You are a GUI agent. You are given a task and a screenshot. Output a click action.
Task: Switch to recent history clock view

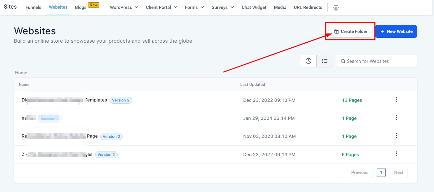(308, 61)
